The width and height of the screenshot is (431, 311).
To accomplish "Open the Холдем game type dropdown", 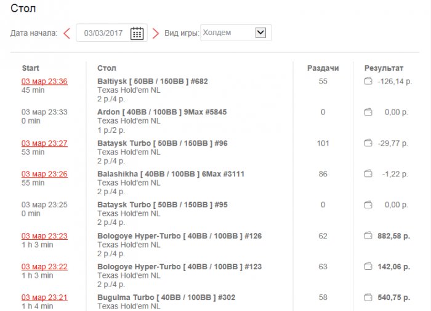I will click(236, 33).
